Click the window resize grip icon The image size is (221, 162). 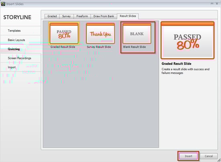coord(219,160)
